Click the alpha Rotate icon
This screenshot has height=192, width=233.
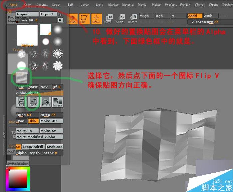[46, 102]
